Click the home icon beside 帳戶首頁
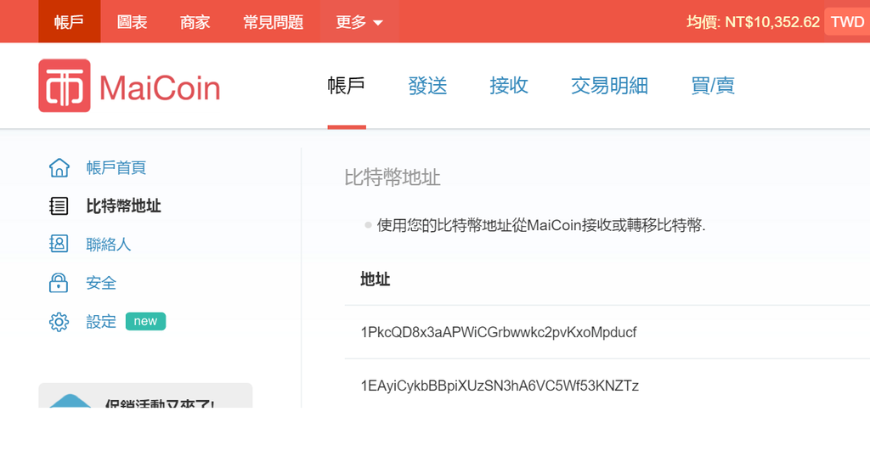 pyautogui.click(x=59, y=167)
